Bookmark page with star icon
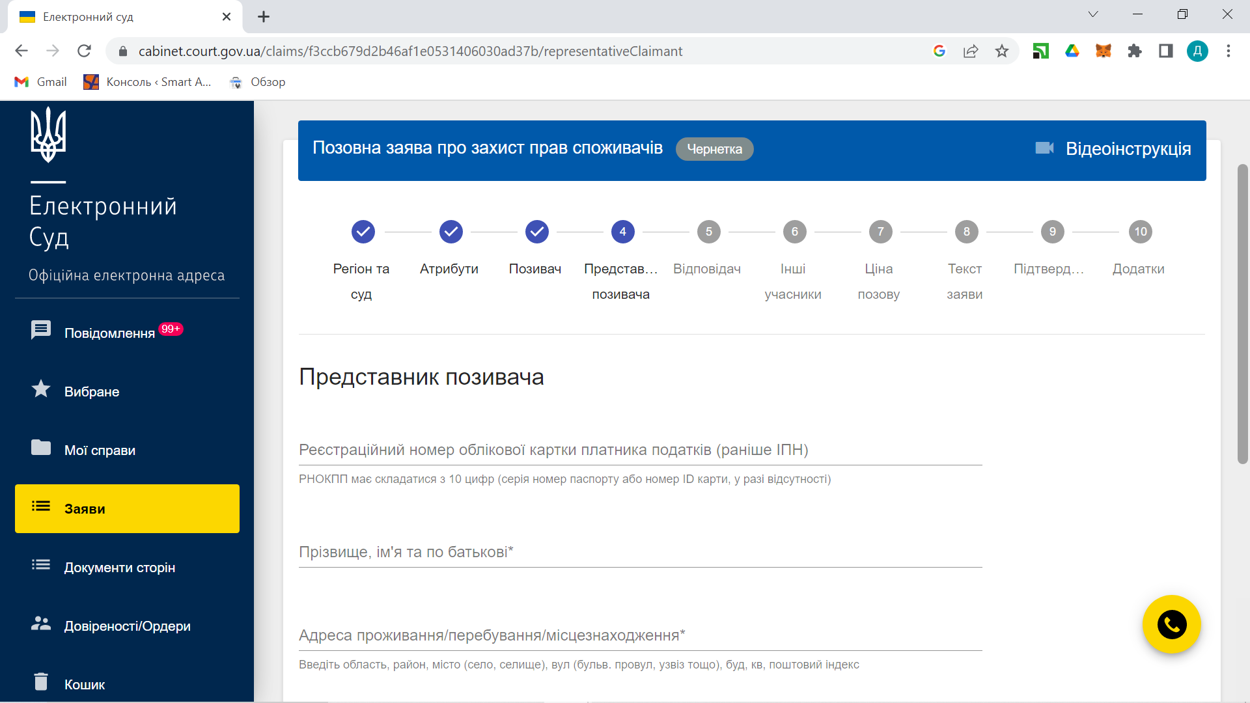 (1002, 51)
